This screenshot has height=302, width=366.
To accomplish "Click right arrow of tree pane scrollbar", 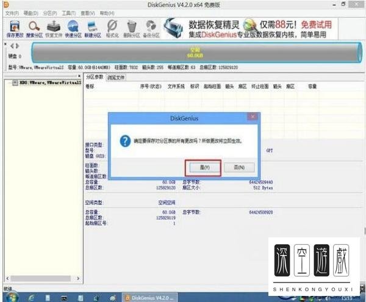I will tap(78, 278).
